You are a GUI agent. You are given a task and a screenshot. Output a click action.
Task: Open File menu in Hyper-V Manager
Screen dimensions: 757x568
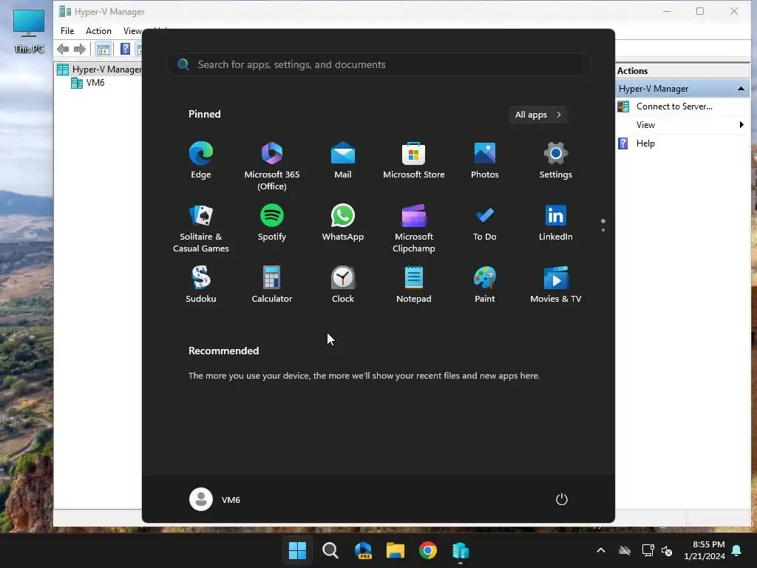pos(67,31)
